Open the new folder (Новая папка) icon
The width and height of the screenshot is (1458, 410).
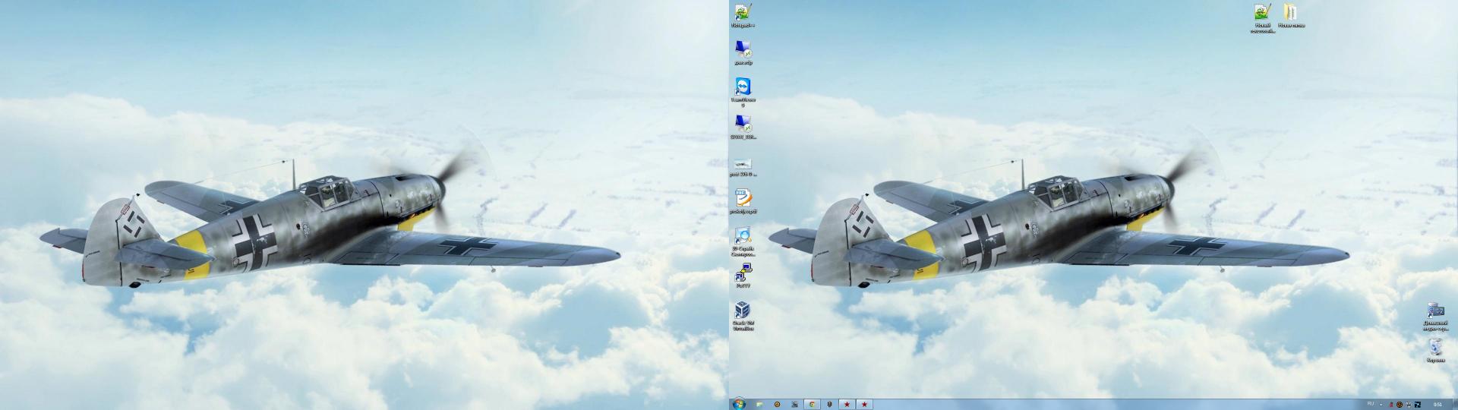[x=1291, y=15]
